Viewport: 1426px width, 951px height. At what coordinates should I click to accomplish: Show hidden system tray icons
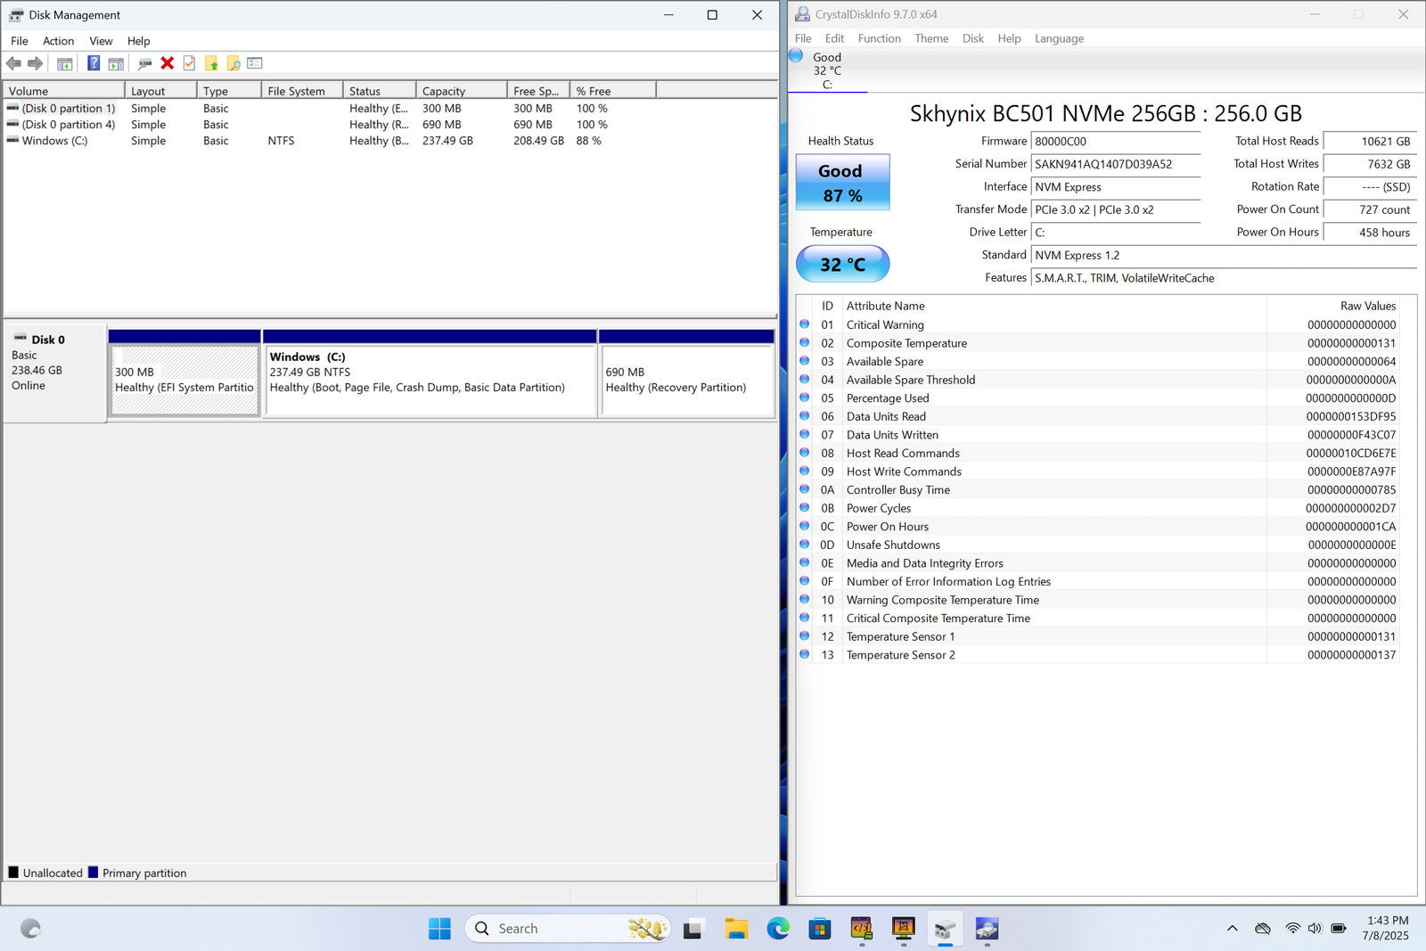1232,929
